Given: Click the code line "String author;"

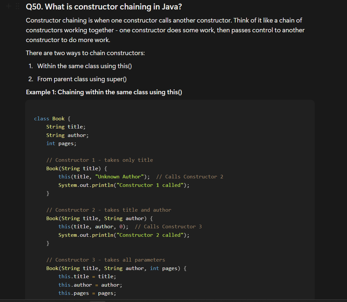Looking at the screenshot, I should (x=67, y=135).
